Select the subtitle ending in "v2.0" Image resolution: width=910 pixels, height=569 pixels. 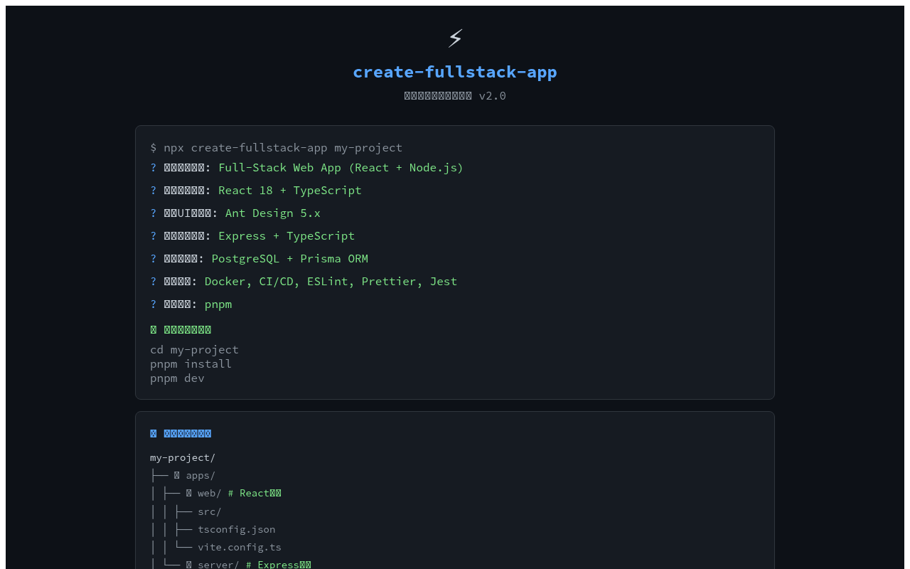[x=455, y=95]
